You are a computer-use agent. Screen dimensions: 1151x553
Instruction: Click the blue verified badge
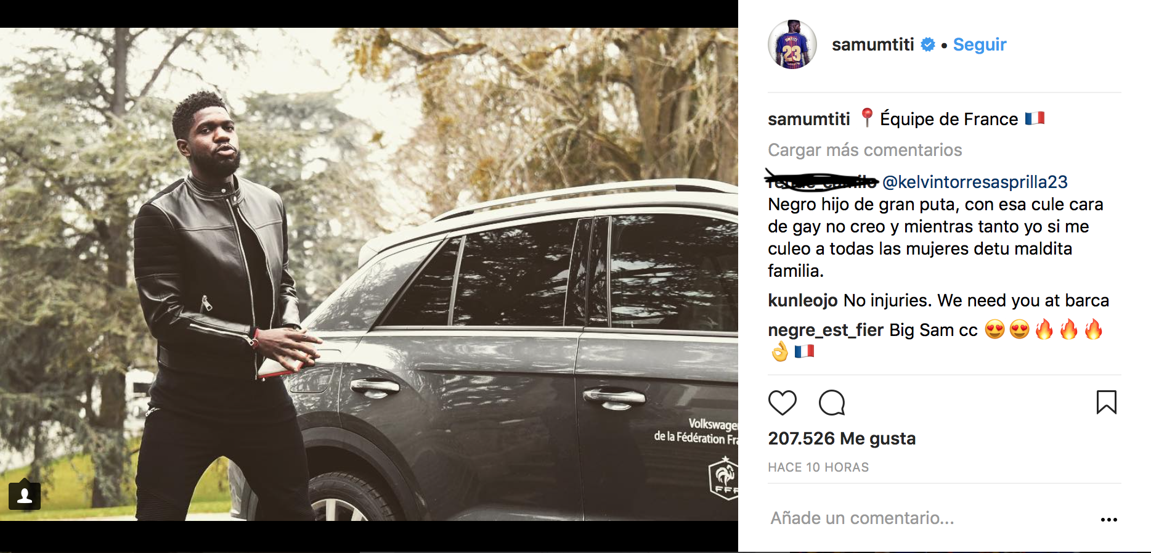(x=928, y=44)
